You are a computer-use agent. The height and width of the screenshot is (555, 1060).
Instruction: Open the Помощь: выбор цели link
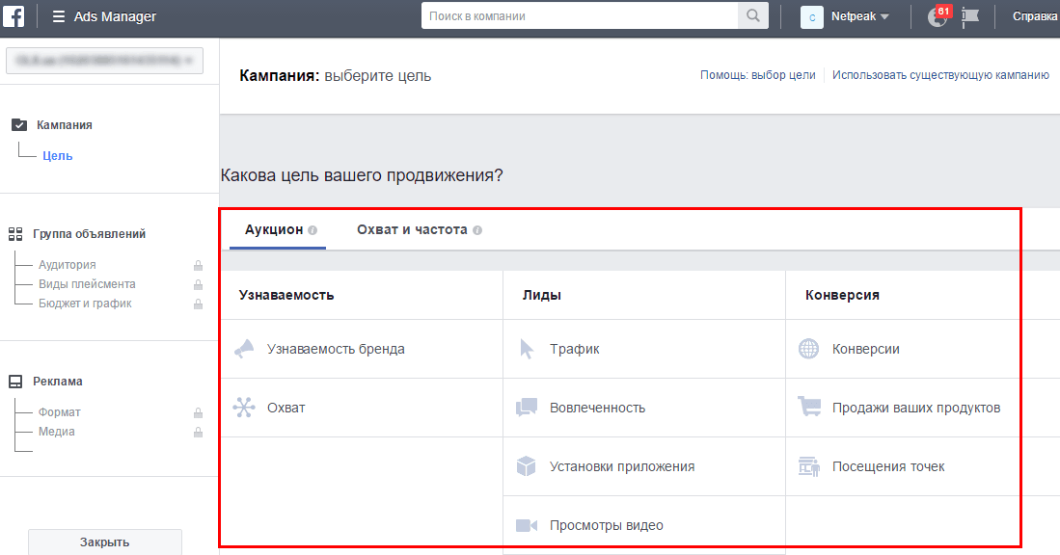[x=757, y=75]
